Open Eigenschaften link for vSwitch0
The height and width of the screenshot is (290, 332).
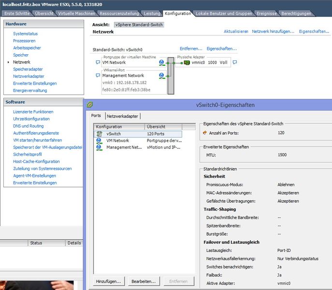(222, 49)
